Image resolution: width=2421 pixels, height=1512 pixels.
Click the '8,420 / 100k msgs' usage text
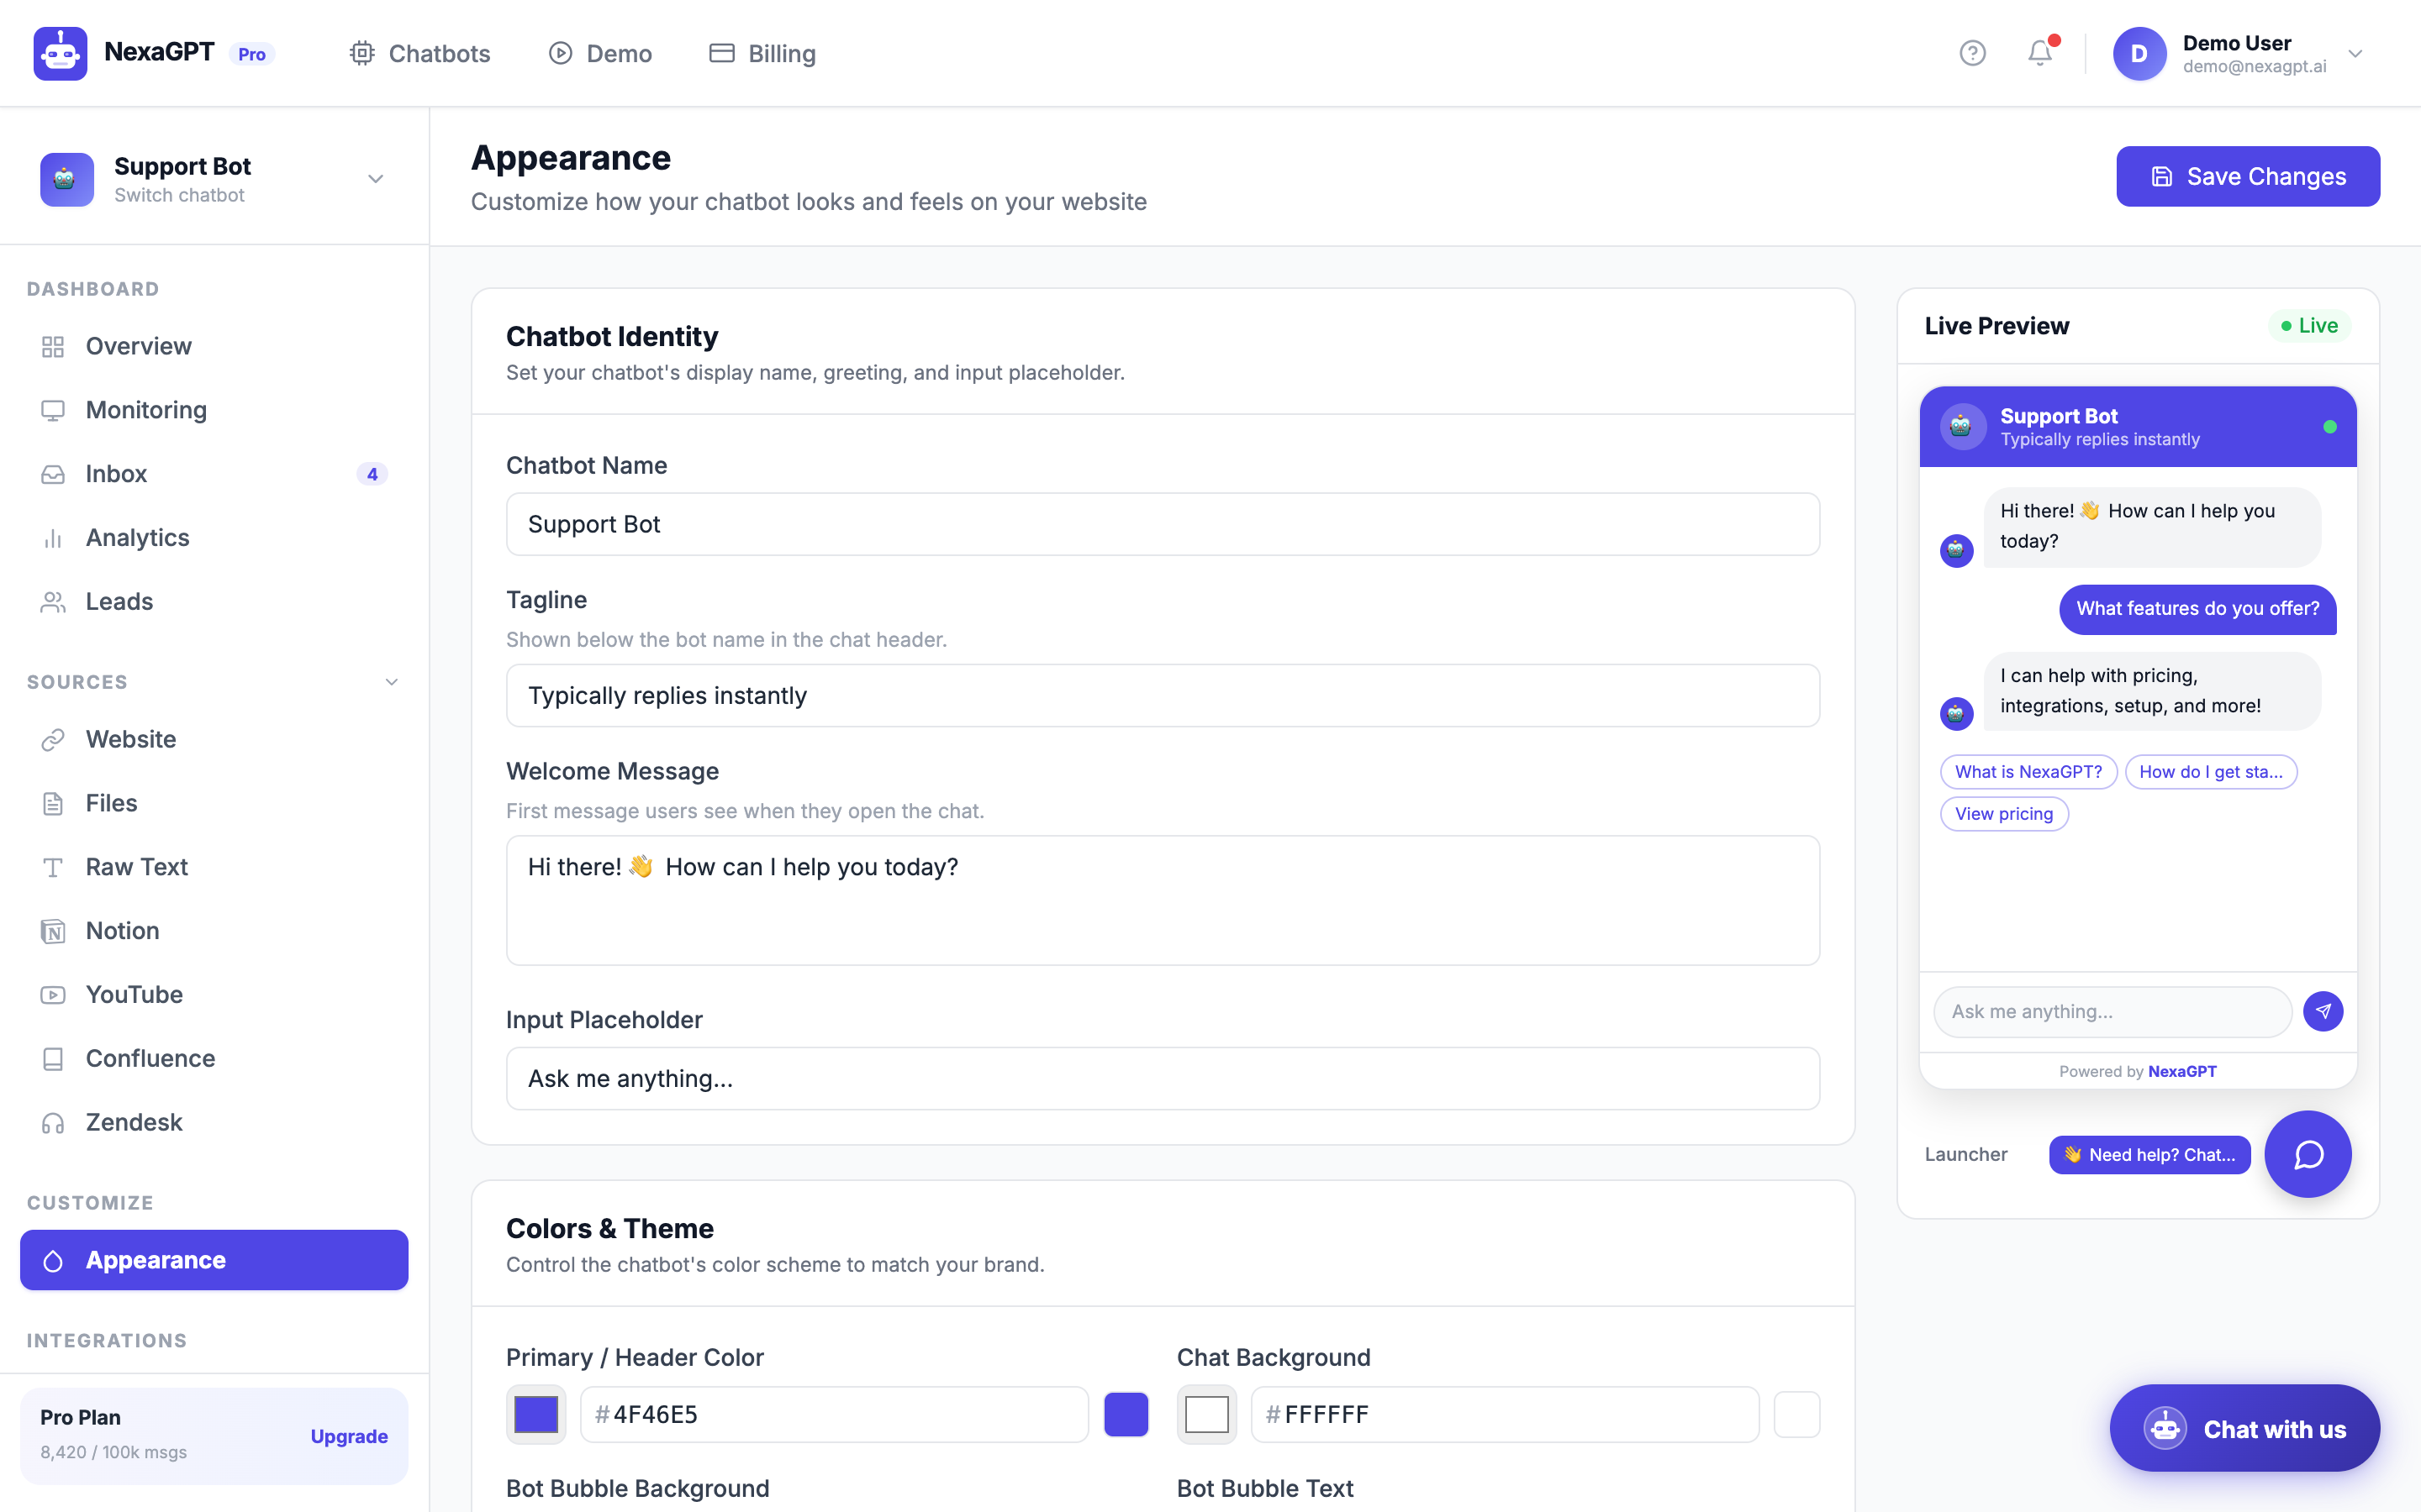(x=114, y=1452)
